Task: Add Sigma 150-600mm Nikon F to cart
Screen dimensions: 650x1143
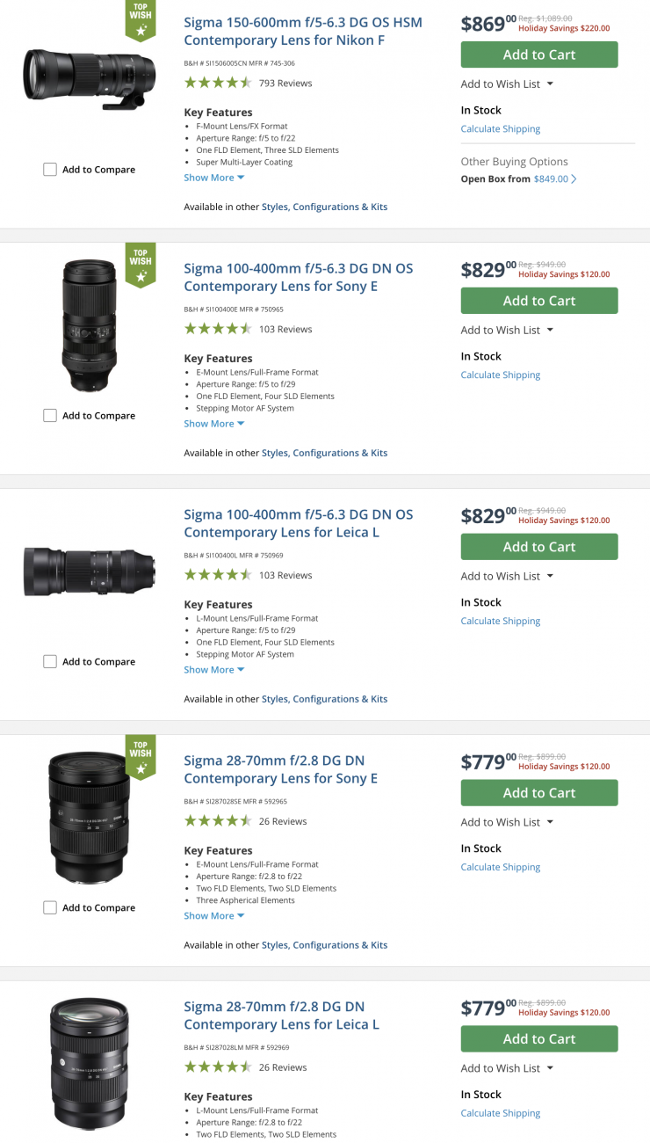Action: click(x=538, y=55)
